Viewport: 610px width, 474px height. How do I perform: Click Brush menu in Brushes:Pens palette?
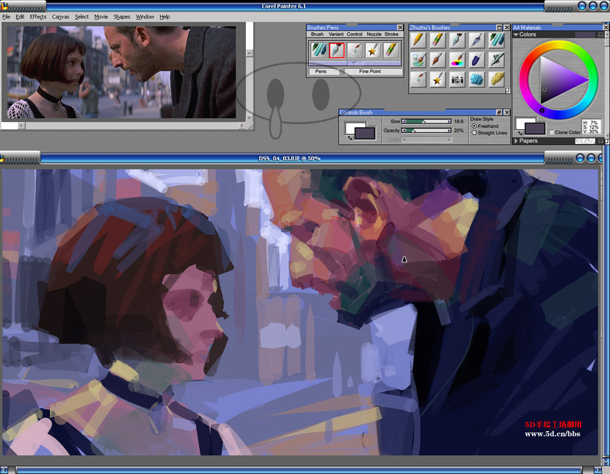(317, 34)
